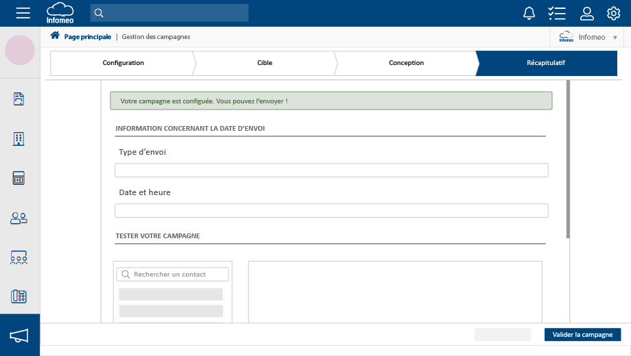
Task: Click the vertical scrollbar of the form
Action: (568, 159)
